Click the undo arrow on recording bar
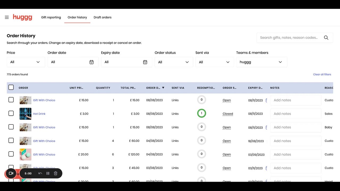Screen dimensions: 340x191 (x=40, y=173)
